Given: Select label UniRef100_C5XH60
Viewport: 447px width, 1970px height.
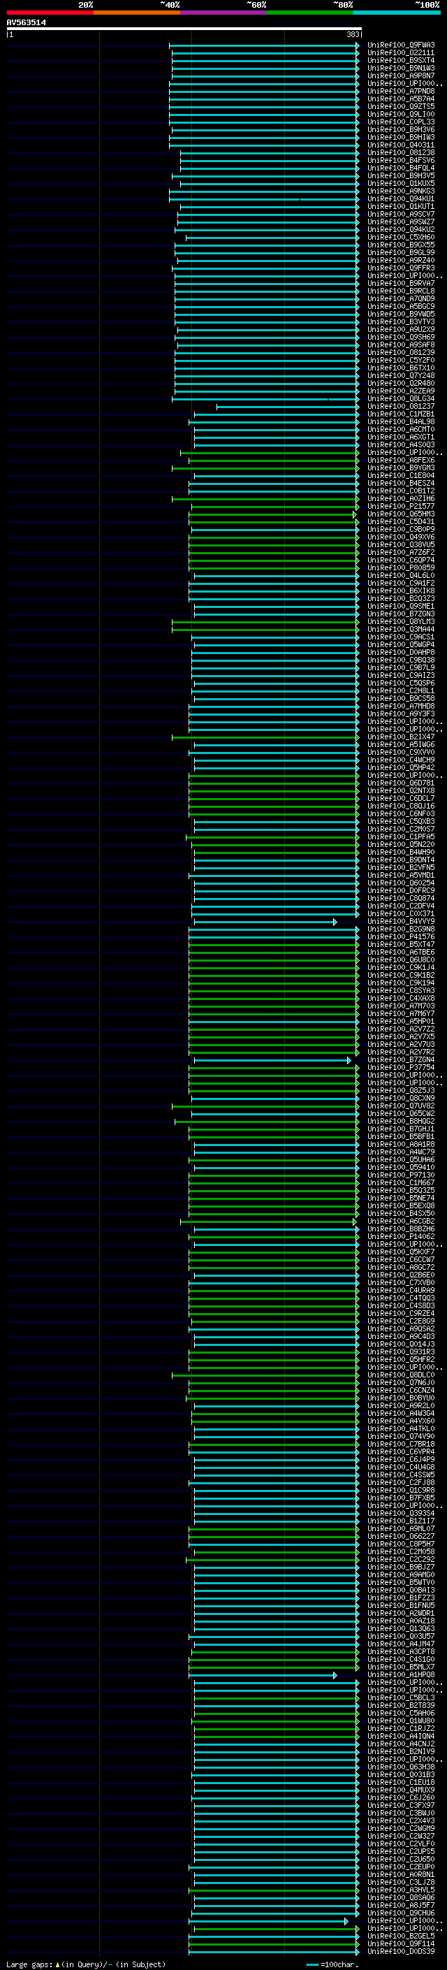Looking at the screenshot, I should (401, 237).
